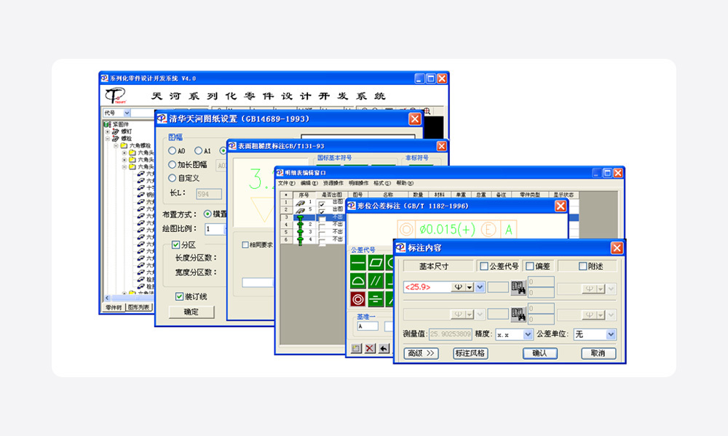
Task: Select the 自定义 custom size option
Action: point(173,178)
